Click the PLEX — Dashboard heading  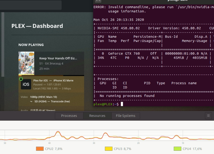tap(37, 26)
